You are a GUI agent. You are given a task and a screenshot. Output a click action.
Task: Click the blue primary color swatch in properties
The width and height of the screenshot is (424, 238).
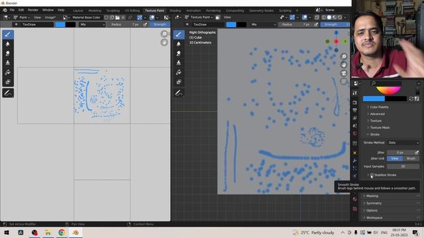pos(374,99)
